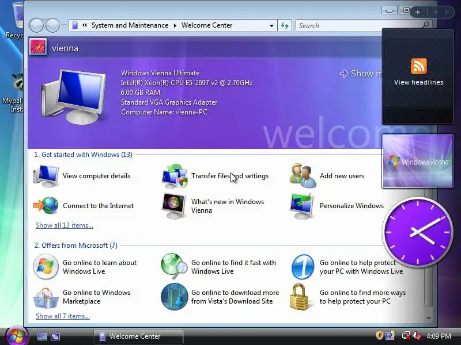This screenshot has width=461, height=345.
Task: Click Get started with Windows (13) heading
Action: [x=83, y=155]
